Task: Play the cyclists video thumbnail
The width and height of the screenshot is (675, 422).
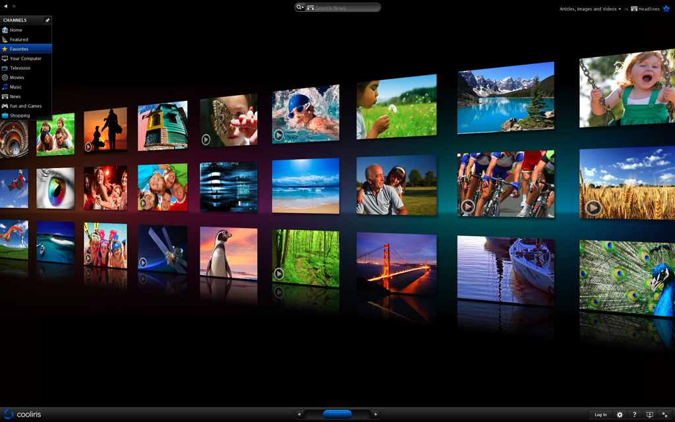Action: tap(506, 183)
